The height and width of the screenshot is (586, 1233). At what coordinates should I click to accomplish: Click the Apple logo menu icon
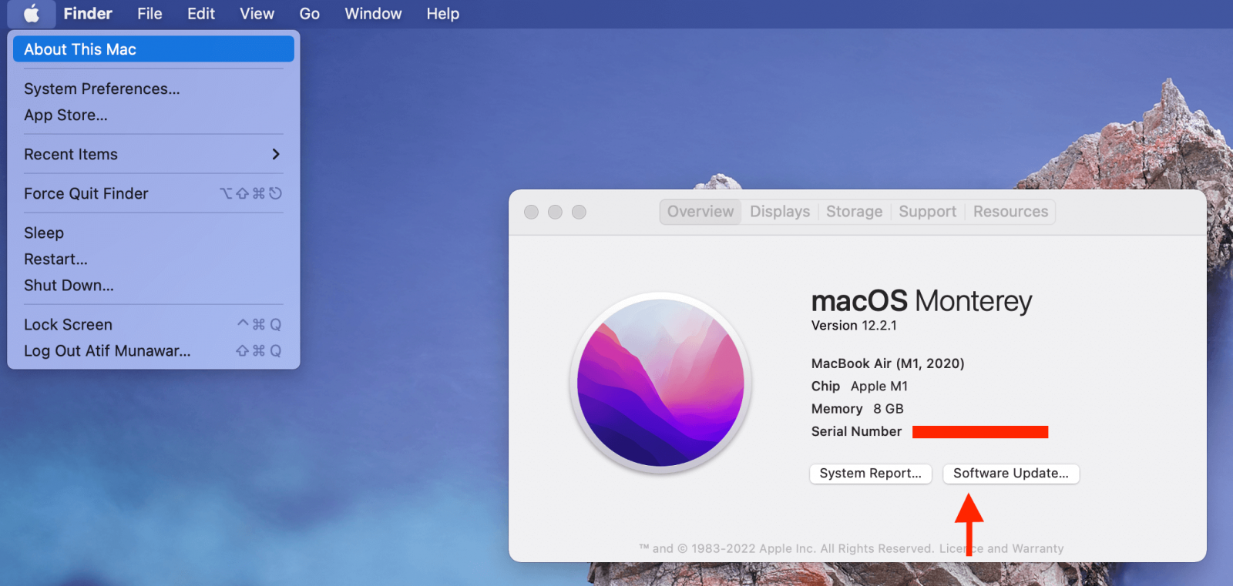coord(32,14)
